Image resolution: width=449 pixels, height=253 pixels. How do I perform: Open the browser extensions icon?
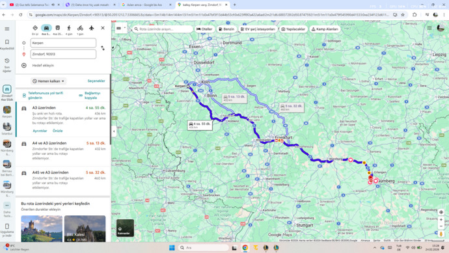[x=415, y=14]
